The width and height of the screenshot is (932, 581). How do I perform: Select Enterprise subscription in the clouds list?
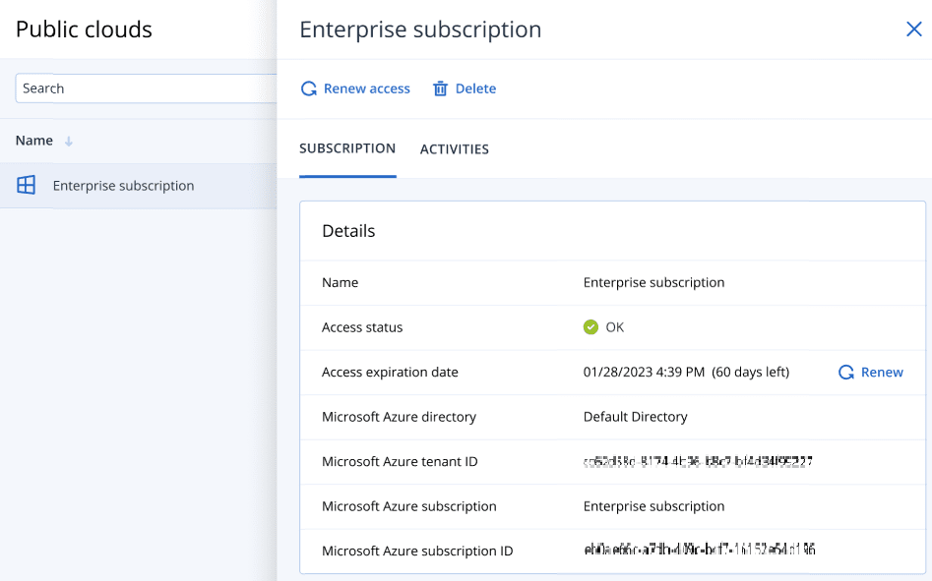pyautogui.click(x=123, y=186)
